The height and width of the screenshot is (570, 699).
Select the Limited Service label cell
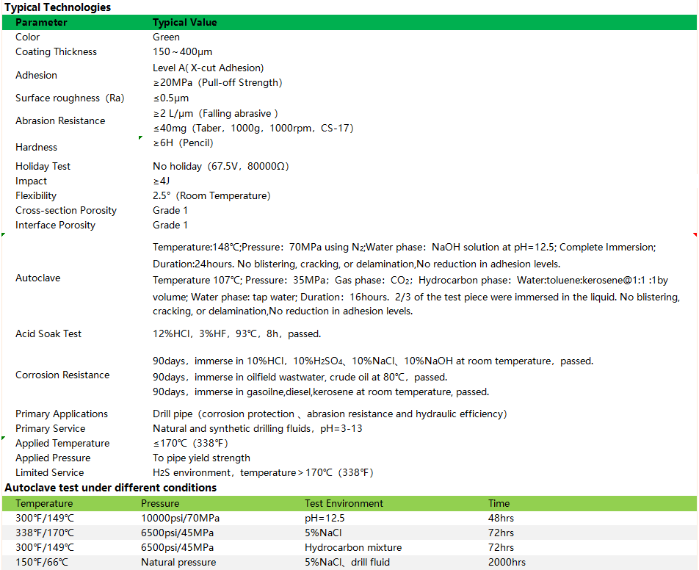point(49,472)
